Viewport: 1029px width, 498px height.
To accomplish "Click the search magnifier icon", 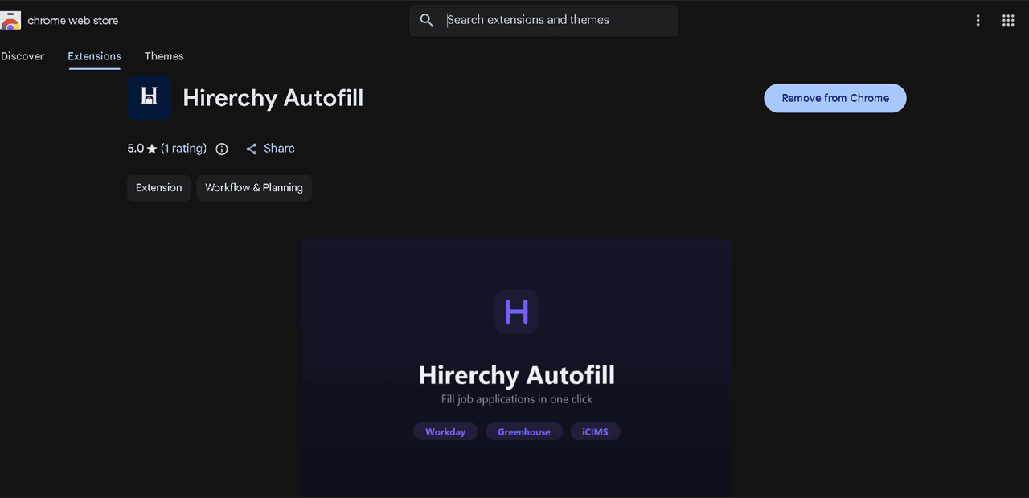I will coord(427,20).
